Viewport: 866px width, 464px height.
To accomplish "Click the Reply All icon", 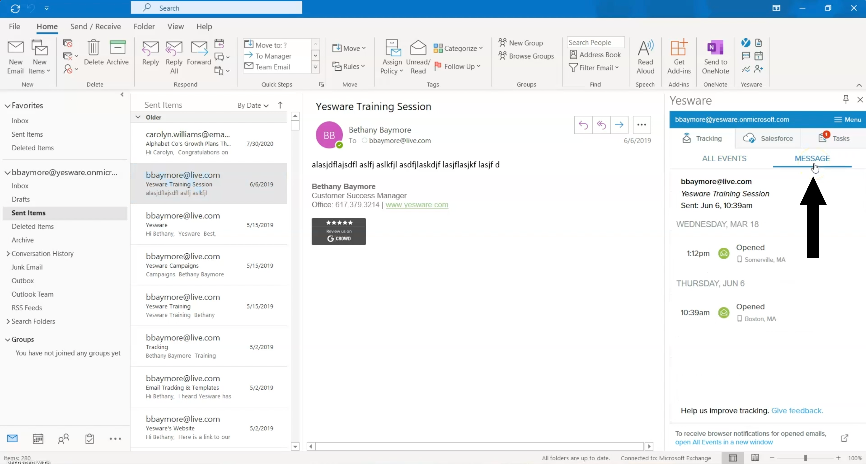I will pyautogui.click(x=174, y=49).
